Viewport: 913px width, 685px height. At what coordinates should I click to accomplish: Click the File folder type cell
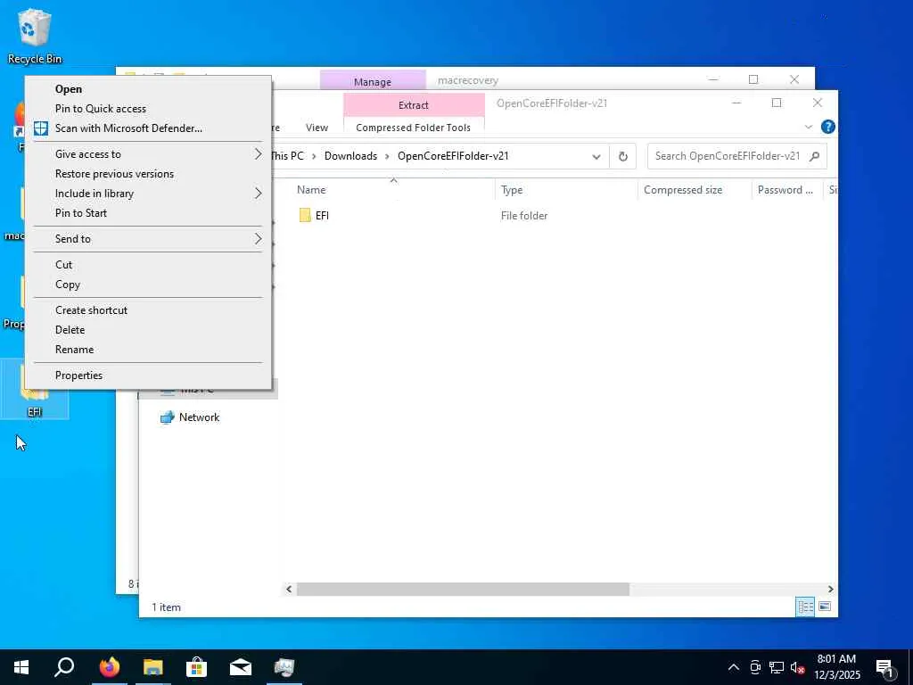(x=524, y=216)
